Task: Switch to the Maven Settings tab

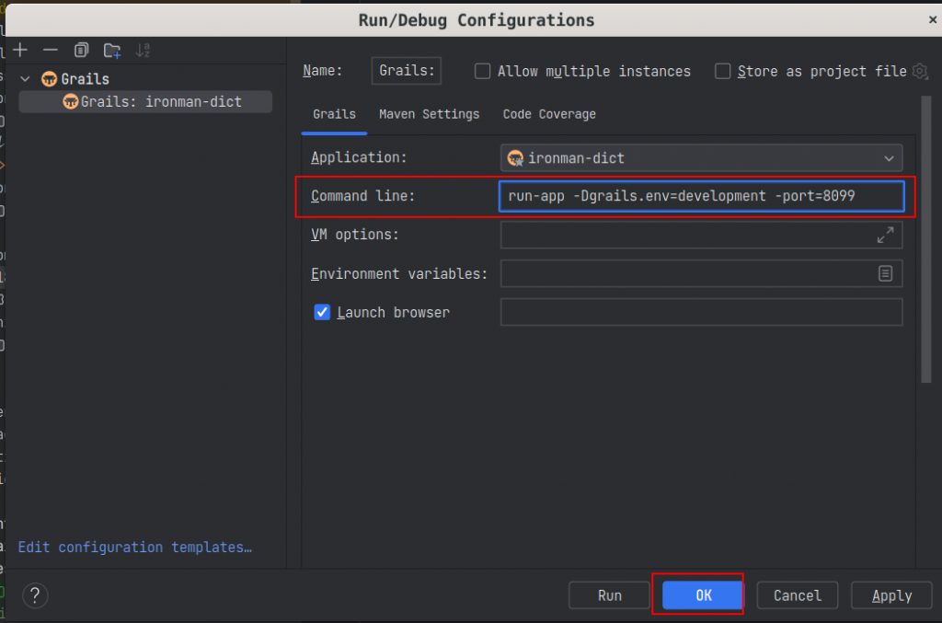Action: 429,114
